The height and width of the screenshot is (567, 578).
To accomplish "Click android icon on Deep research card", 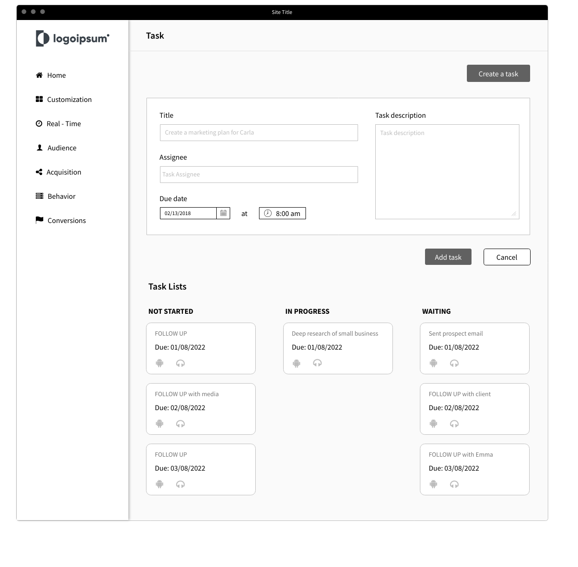I will (296, 363).
